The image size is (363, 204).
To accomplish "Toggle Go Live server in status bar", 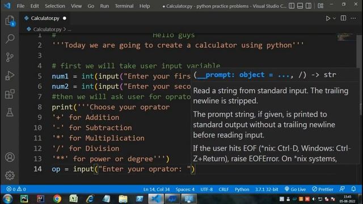I will click(x=295, y=189).
